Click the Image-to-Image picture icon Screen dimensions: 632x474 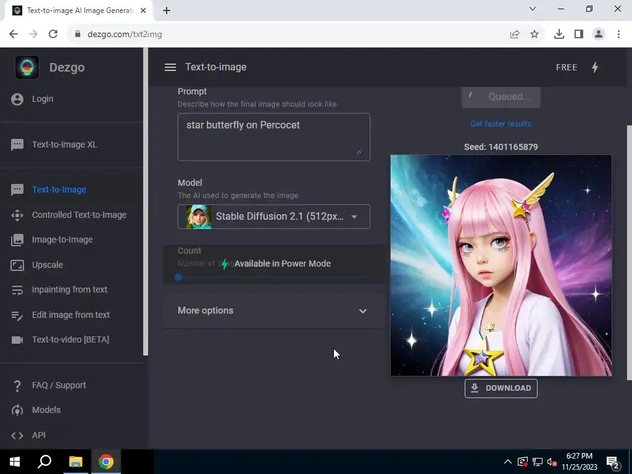click(17, 240)
